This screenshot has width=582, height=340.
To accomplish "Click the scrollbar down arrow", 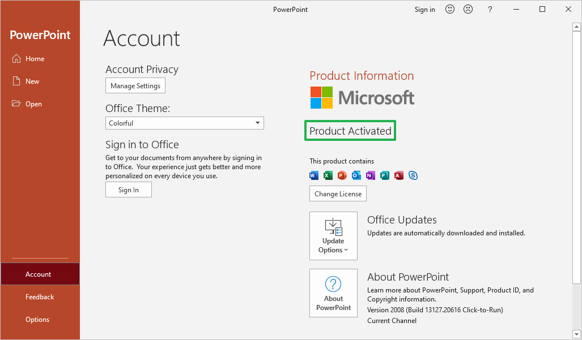I will 576,335.
